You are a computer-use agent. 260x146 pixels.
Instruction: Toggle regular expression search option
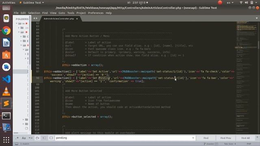17,138
